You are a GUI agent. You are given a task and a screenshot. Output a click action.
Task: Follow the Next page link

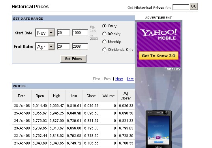pyautogui.click(x=119, y=79)
